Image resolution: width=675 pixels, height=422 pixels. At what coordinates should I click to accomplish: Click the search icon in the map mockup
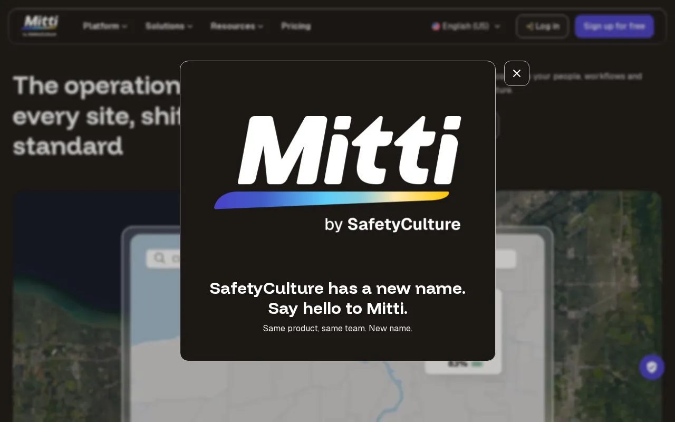coord(159,258)
